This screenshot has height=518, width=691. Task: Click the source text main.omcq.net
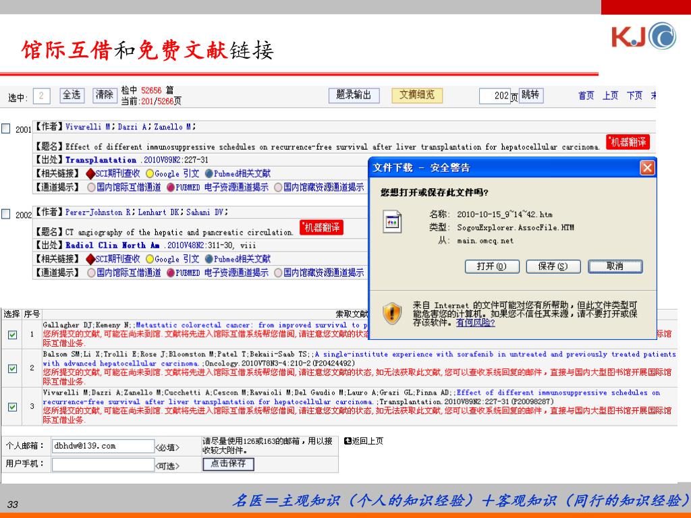tap(485, 241)
